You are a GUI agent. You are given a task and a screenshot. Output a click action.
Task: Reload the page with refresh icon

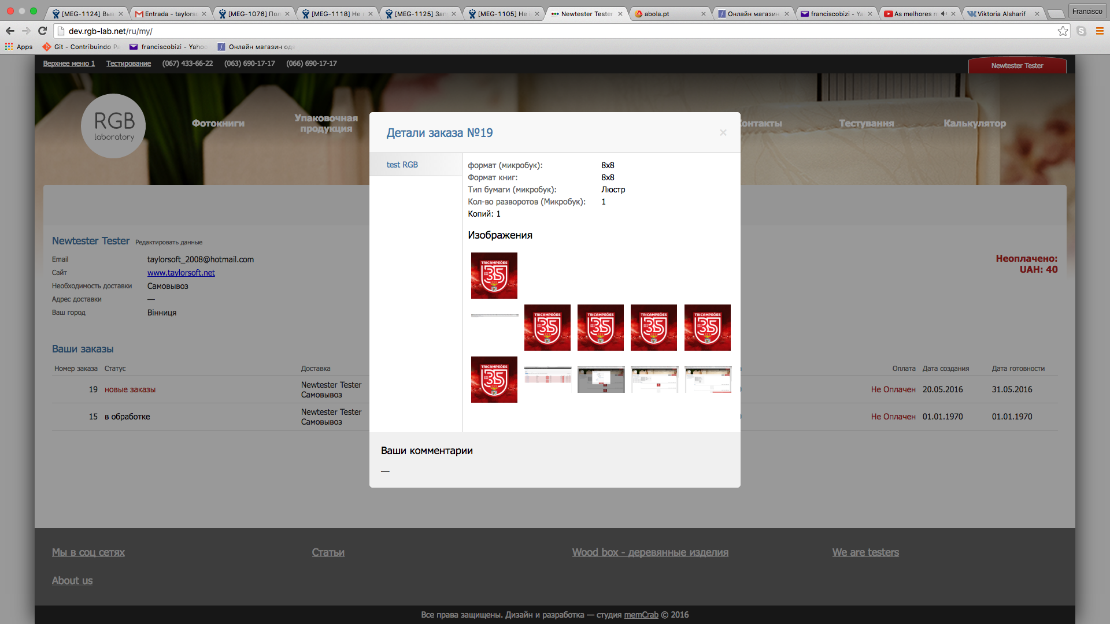tap(42, 31)
